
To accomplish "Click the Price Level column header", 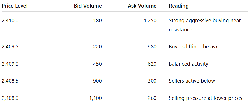I will click(x=15, y=6).
